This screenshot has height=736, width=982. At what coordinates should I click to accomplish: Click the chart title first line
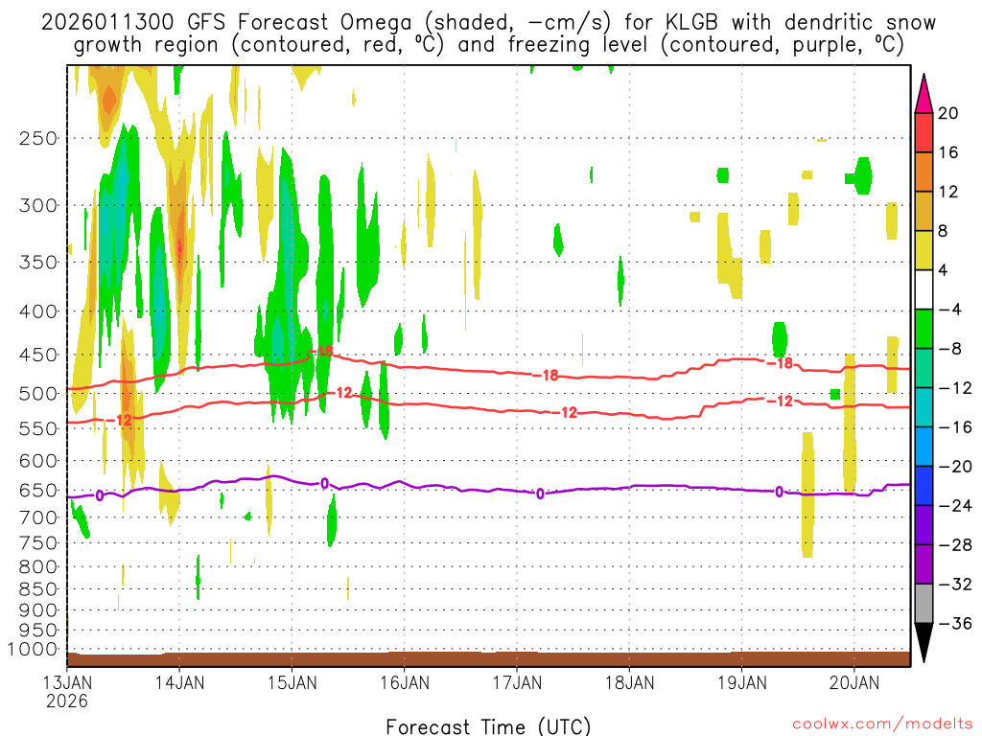[488, 23]
